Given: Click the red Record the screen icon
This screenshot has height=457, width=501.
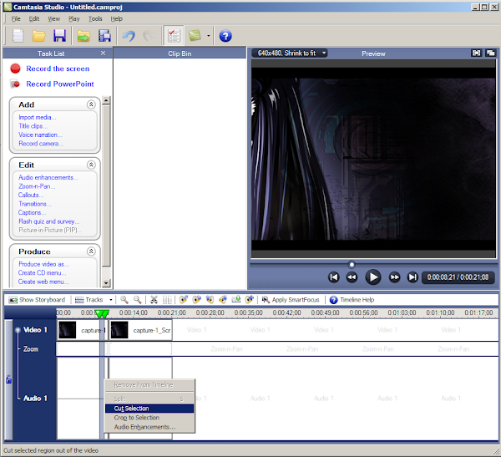Looking at the screenshot, I should [x=15, y=69].
